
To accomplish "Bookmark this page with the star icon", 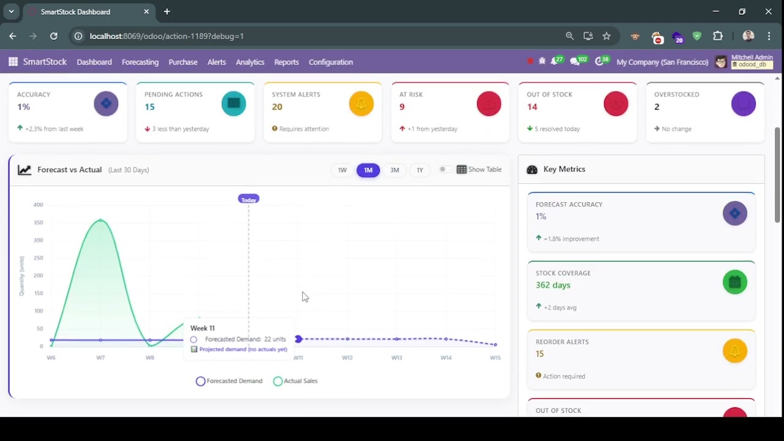I will (606, 36).
